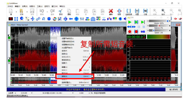Viewport: 185px width, 98px height.
Task: Click the Volume slider track
Action: [159, 21]
